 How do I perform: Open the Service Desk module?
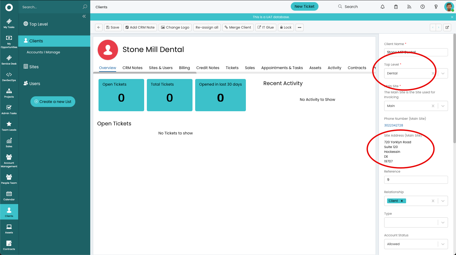click(x=9, y=60)
